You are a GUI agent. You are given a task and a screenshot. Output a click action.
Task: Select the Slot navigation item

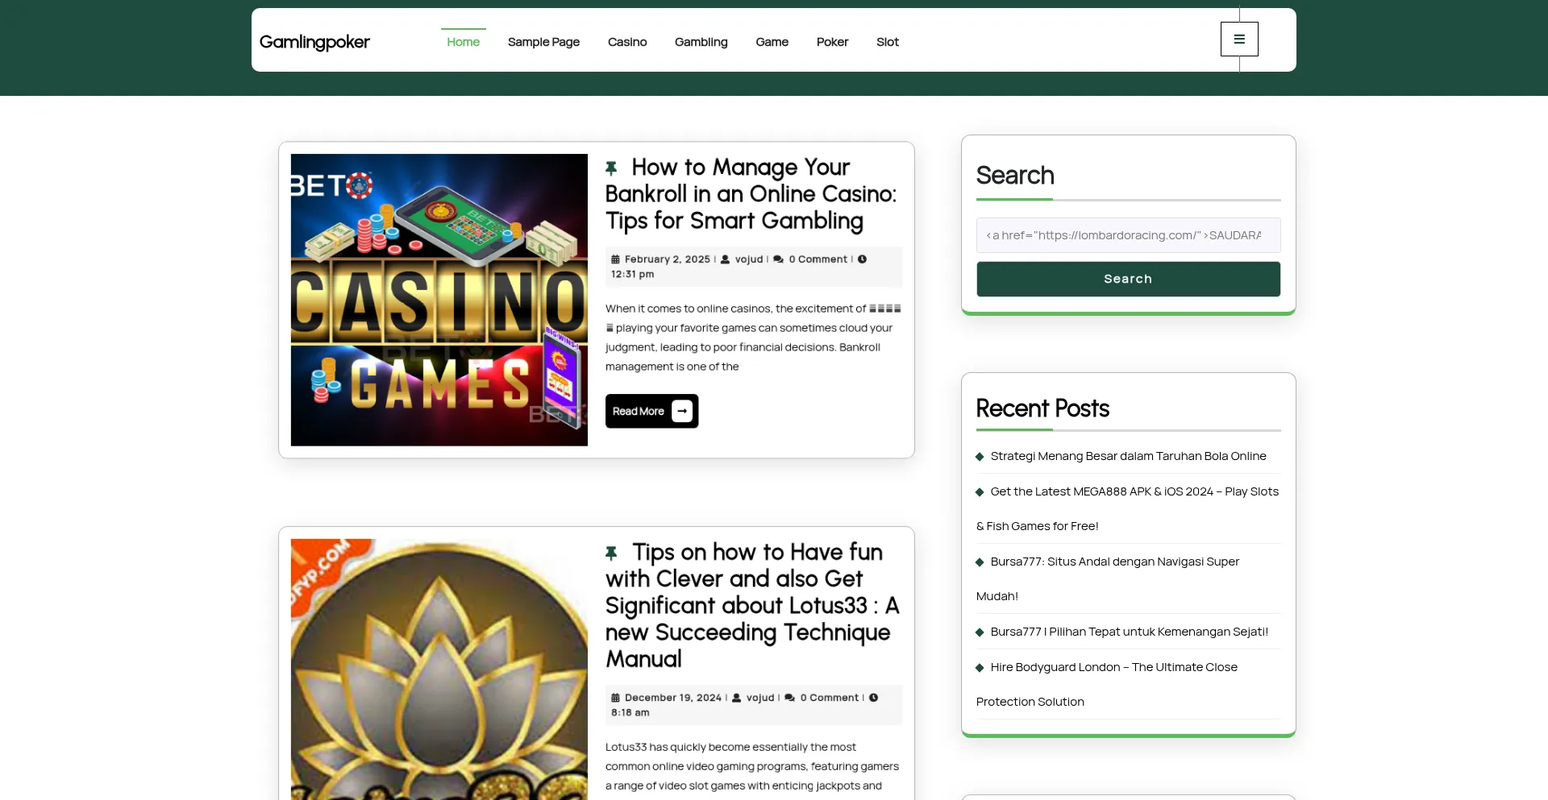pyautogui.click(x=887, y=42)
